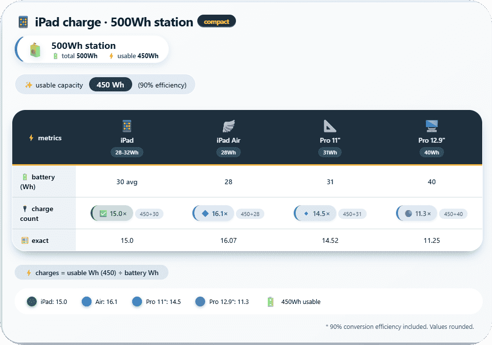Click the iPad 15.0× charge pill
Screen dimensions: 492x345
coord(113,214)
